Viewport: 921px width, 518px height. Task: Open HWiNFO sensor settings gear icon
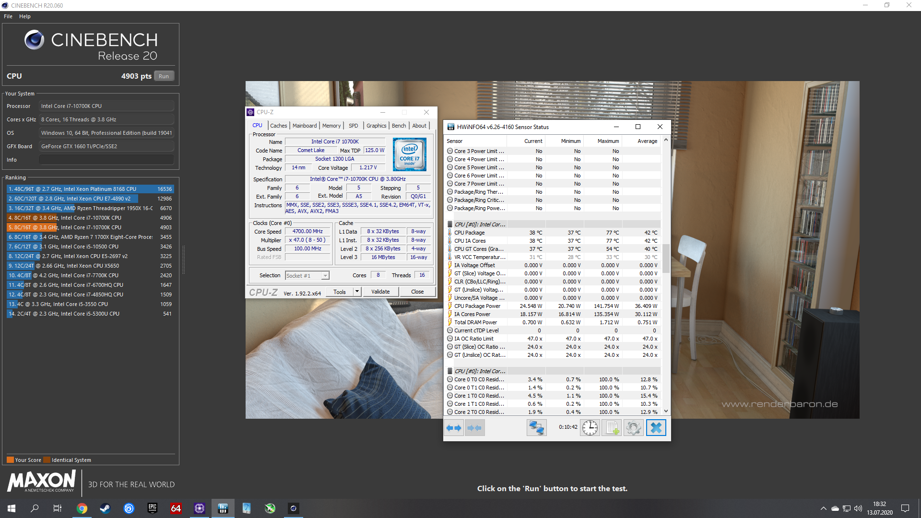click(x=633, y=427)
